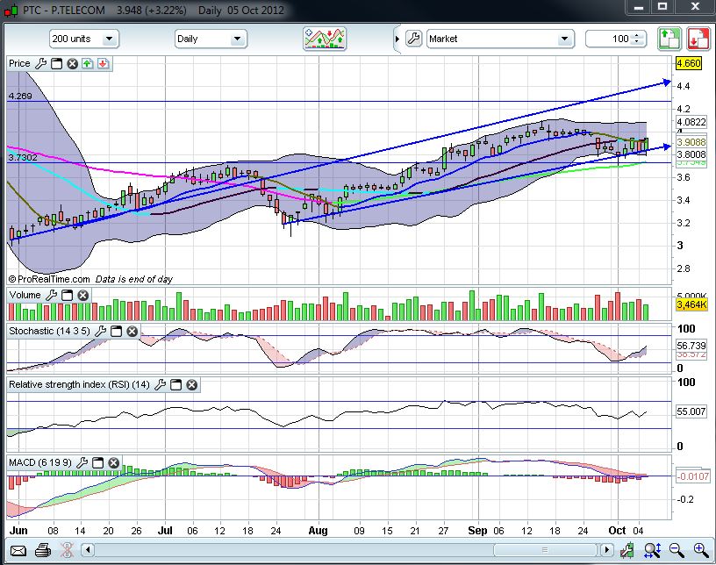Open the Daily timeframe dropdown
This screenshot has width=716, height=565.
211,39
